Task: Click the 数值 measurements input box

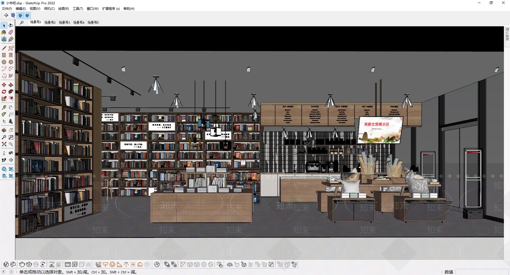Action: pyautogui.click(x=482, y=272)
